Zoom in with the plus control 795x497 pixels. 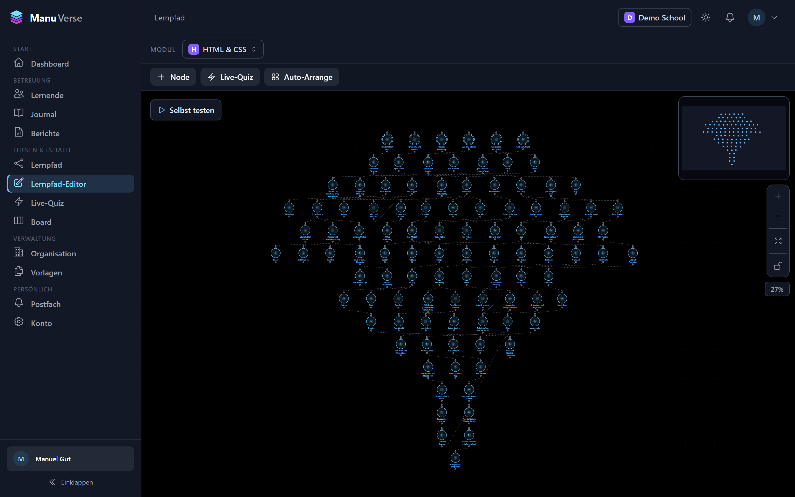tap(778, 196)
